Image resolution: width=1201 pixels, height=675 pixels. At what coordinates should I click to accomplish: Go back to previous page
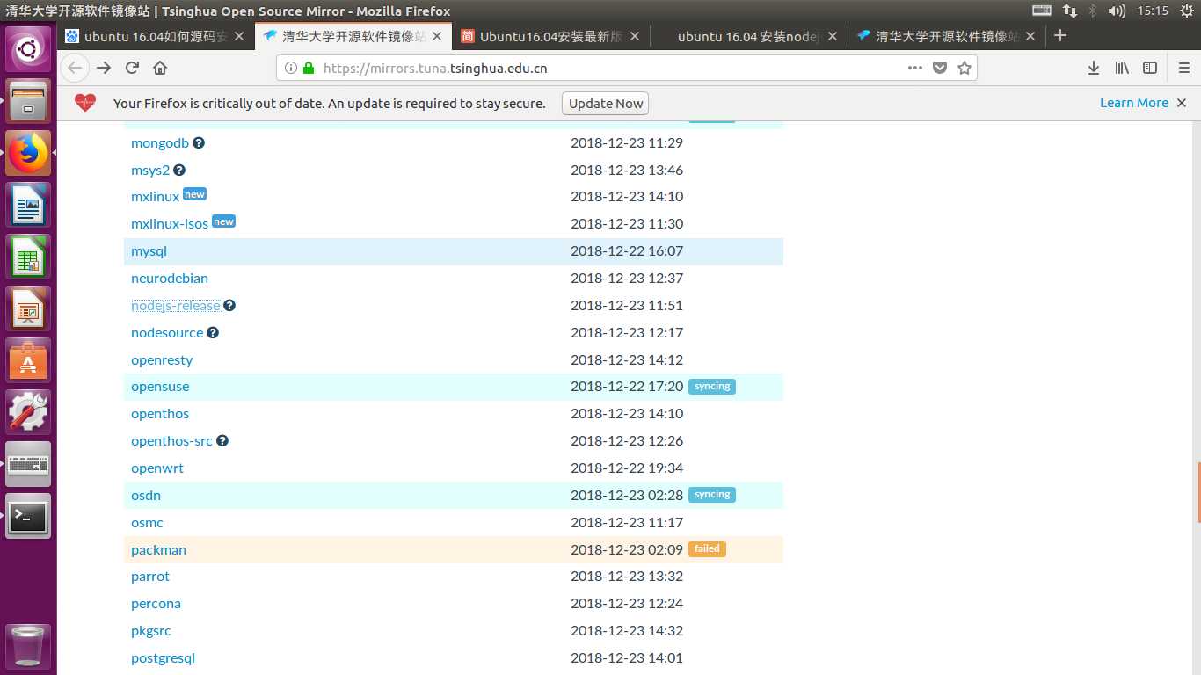(x=75, y=68)
